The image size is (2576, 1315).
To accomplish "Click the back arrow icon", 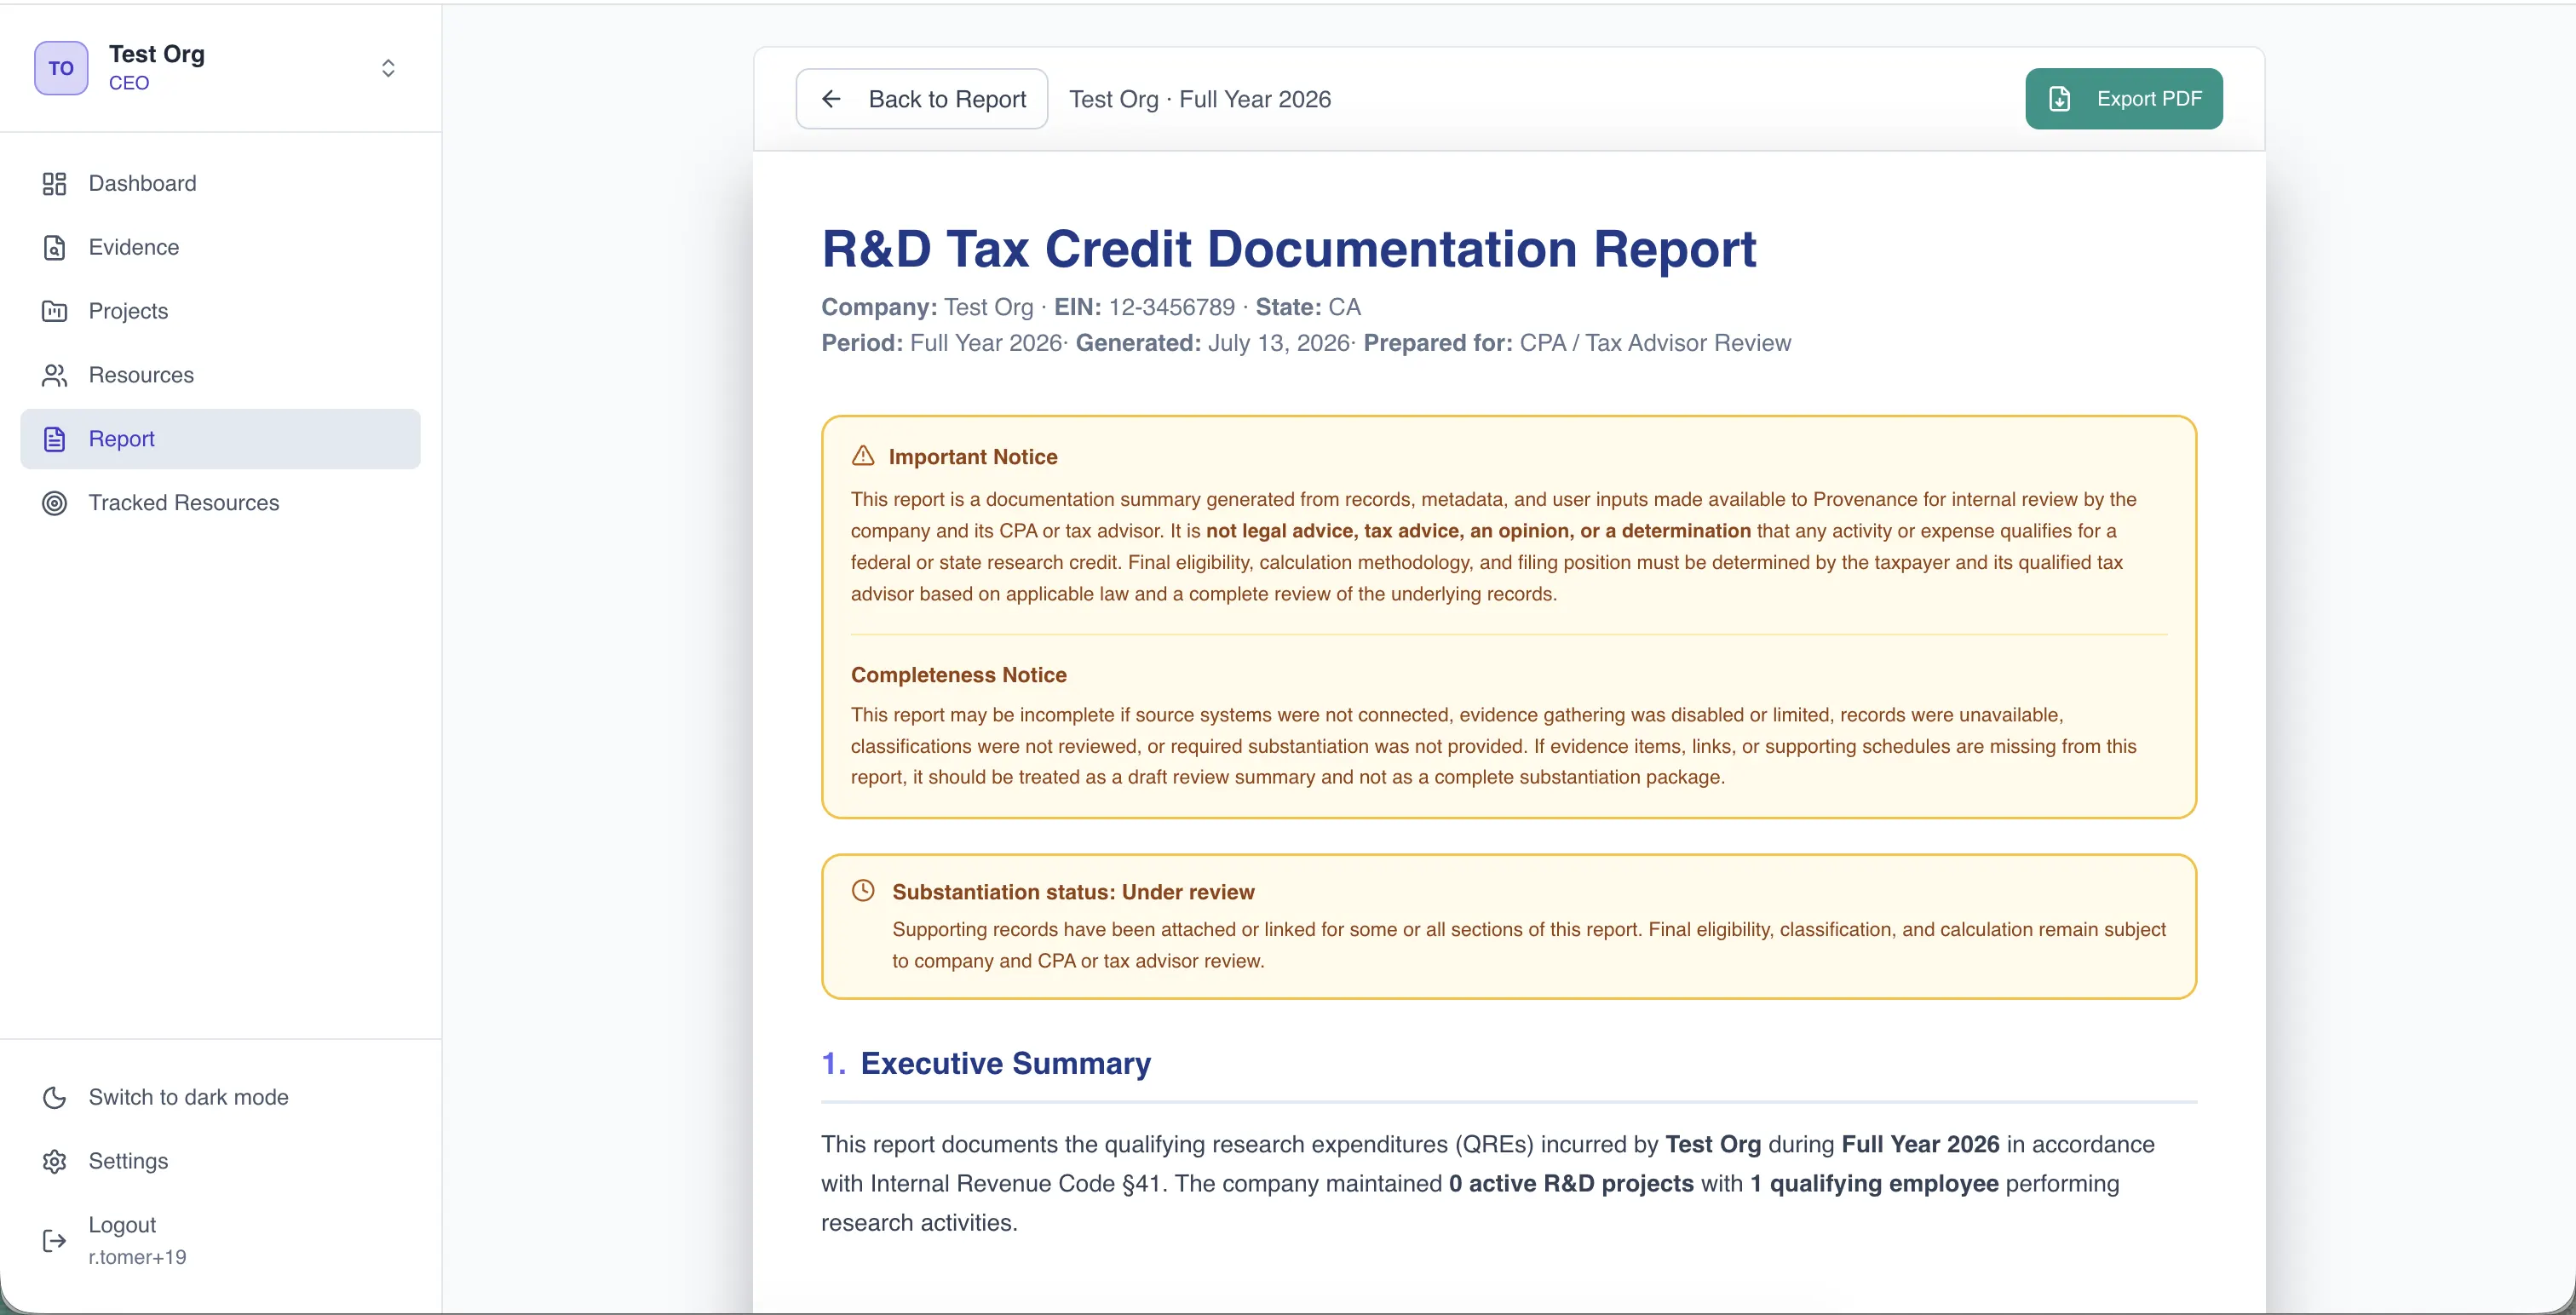I will pos(831,99).
